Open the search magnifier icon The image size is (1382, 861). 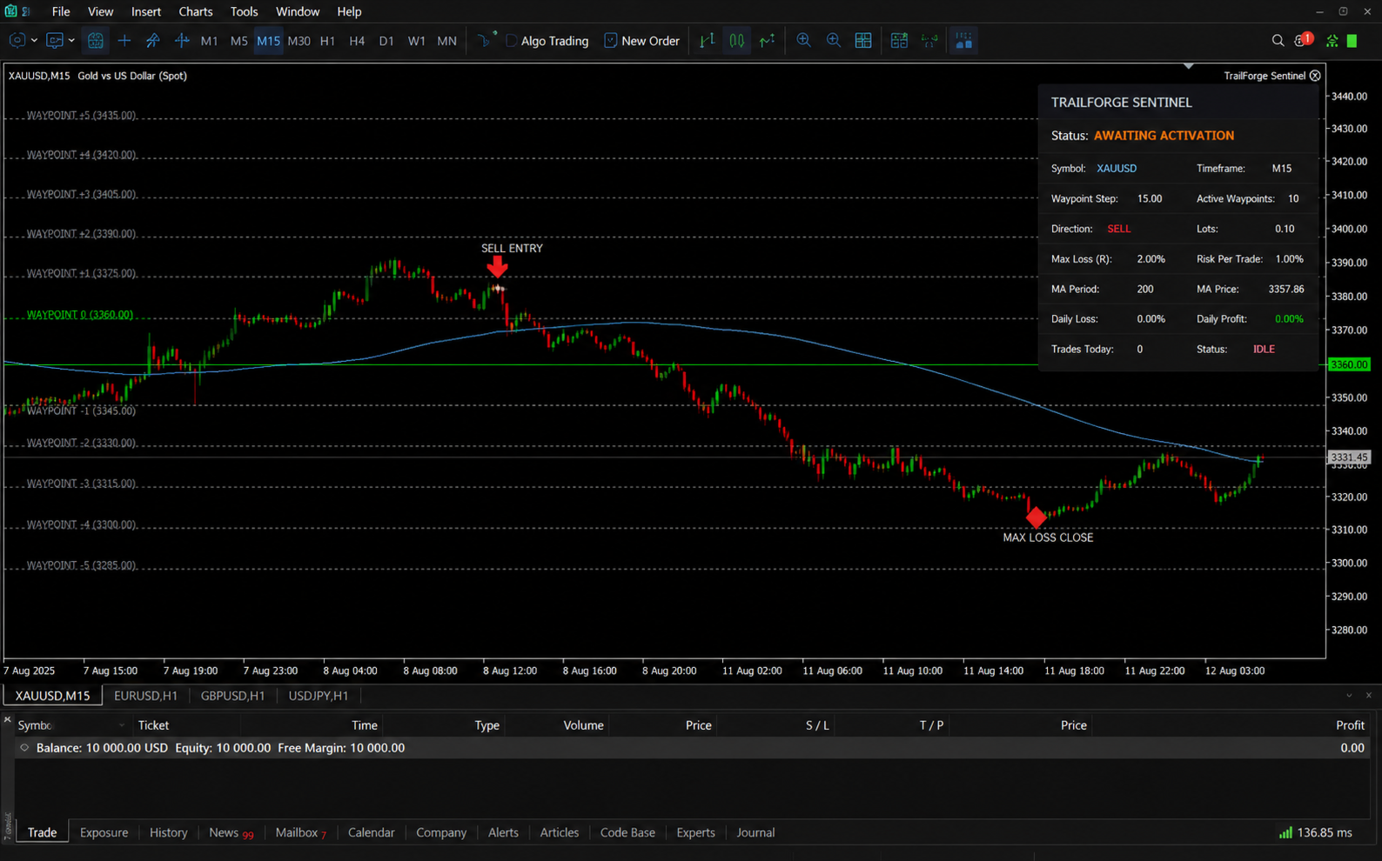click(1278, 41)
